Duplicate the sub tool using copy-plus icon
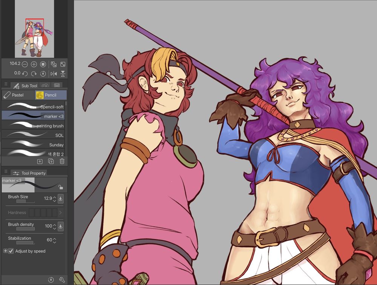This screenshot has height=285, width=377. 51,161
